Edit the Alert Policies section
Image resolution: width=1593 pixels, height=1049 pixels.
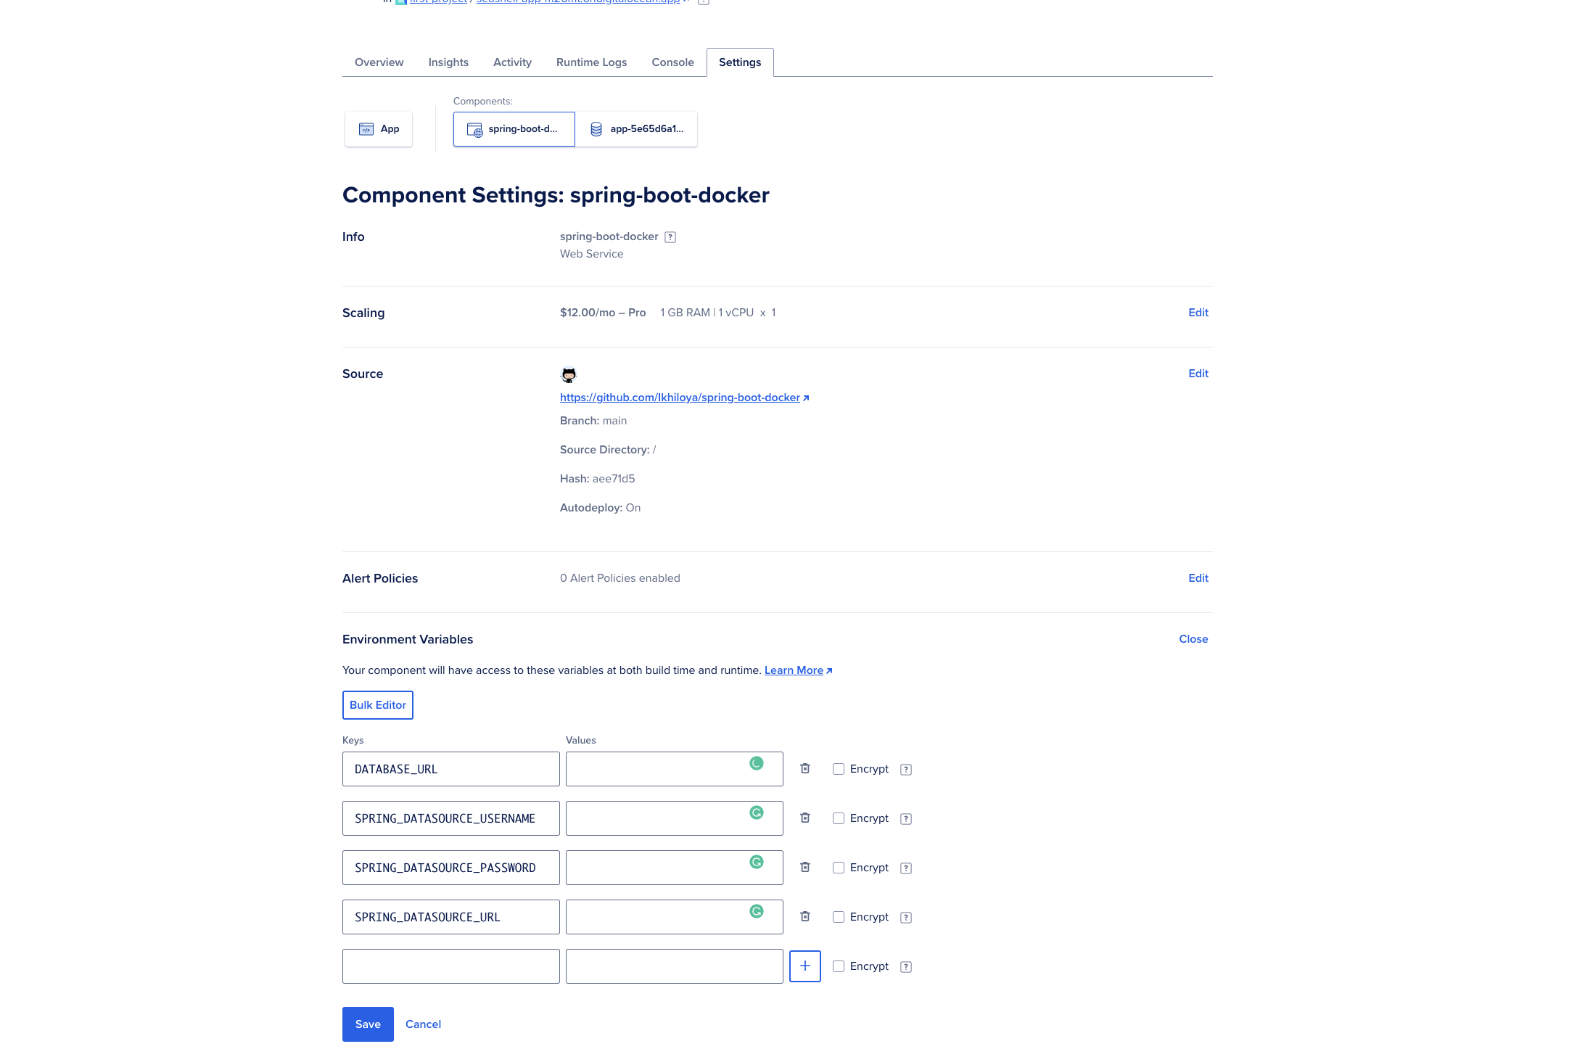point(1198,578)
